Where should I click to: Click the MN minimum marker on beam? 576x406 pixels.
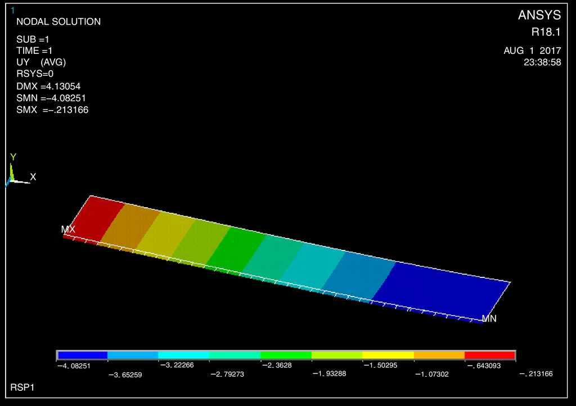point(489,318)
